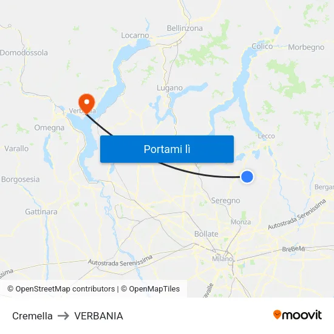Click the Lecco label on the map
The image size is (334, 334).
[266, 136]
